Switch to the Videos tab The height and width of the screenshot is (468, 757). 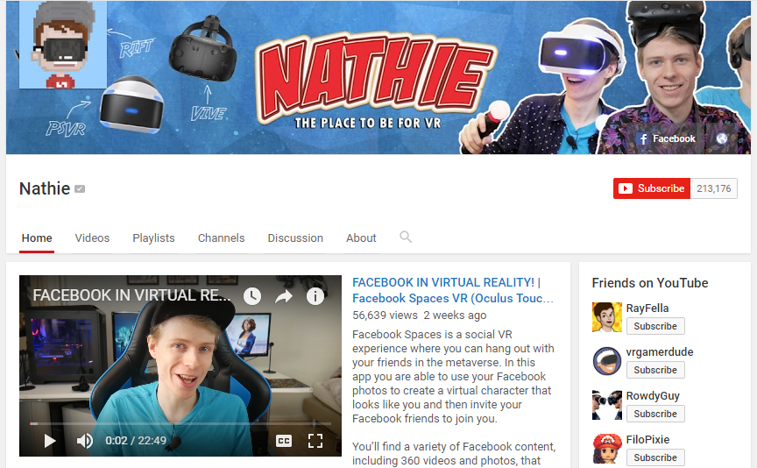[x=92, y=238]
